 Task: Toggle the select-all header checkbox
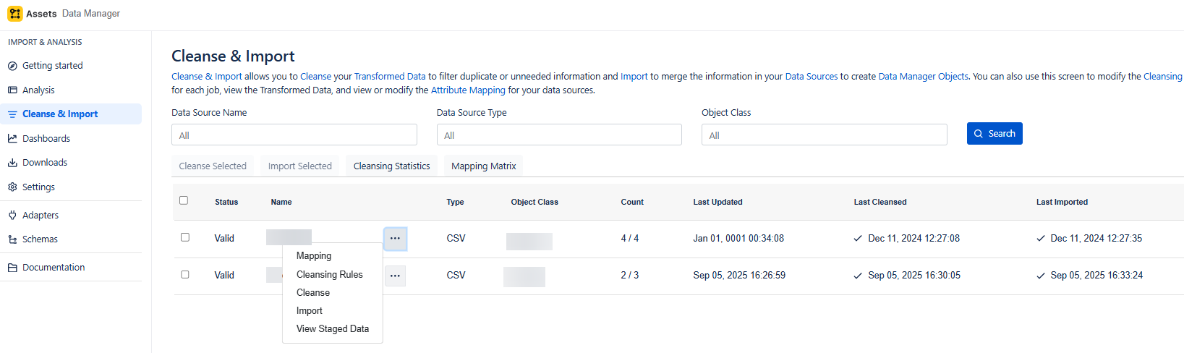[184, 200]
